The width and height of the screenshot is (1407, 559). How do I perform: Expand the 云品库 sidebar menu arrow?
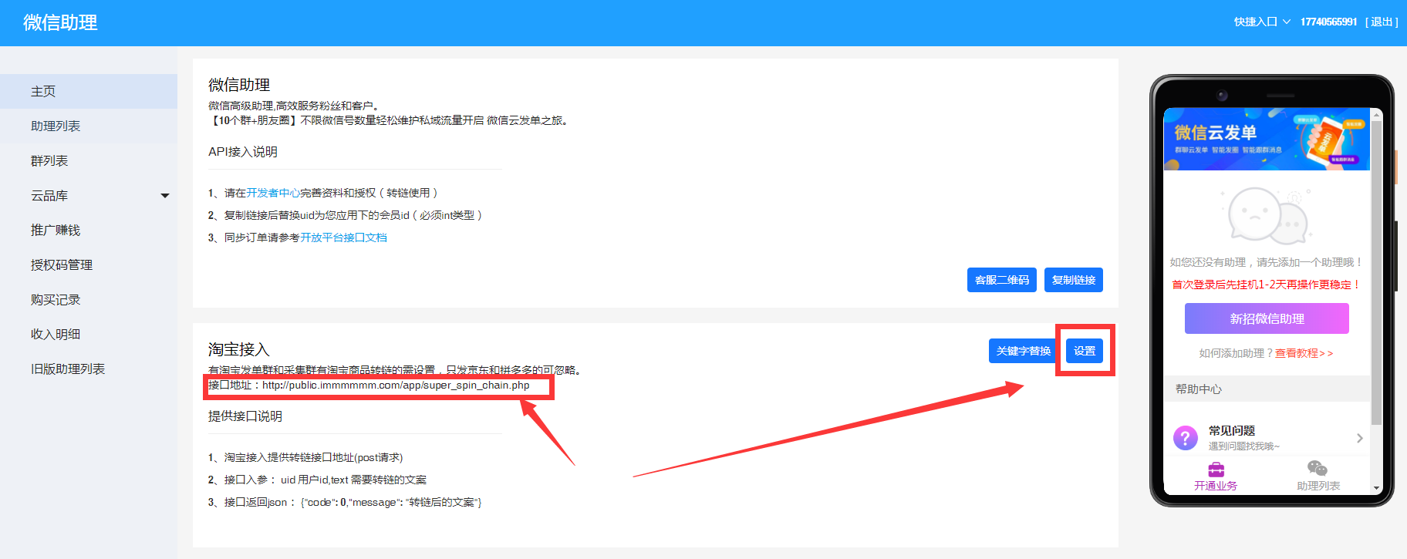(164, 196)
